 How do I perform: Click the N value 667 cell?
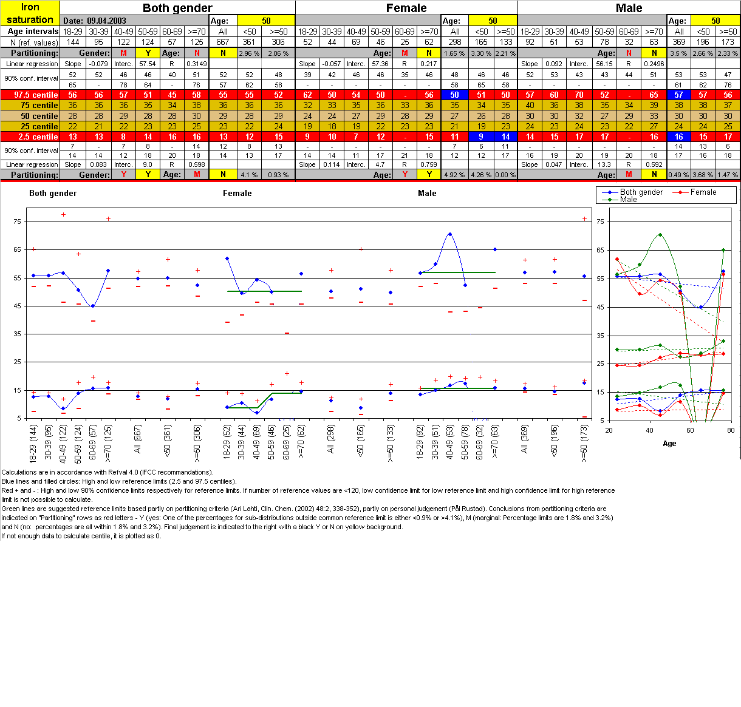click(x=223, y=42)
